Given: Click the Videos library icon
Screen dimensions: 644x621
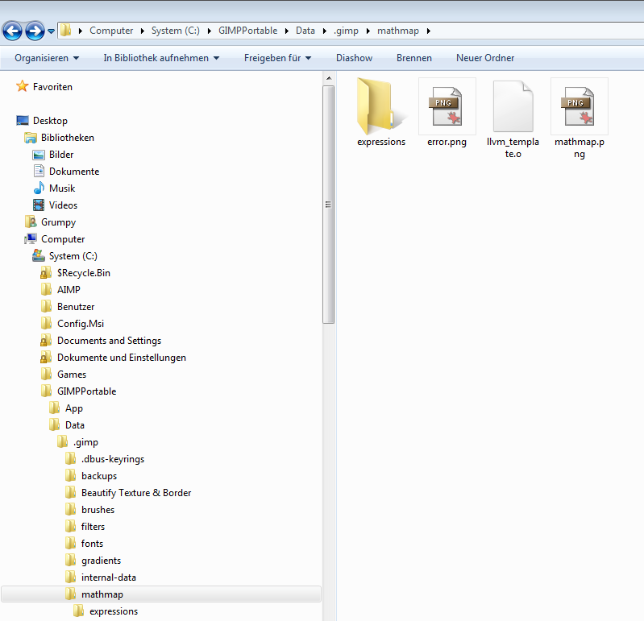Looking at the screenshot, I should tap(39, 205).
